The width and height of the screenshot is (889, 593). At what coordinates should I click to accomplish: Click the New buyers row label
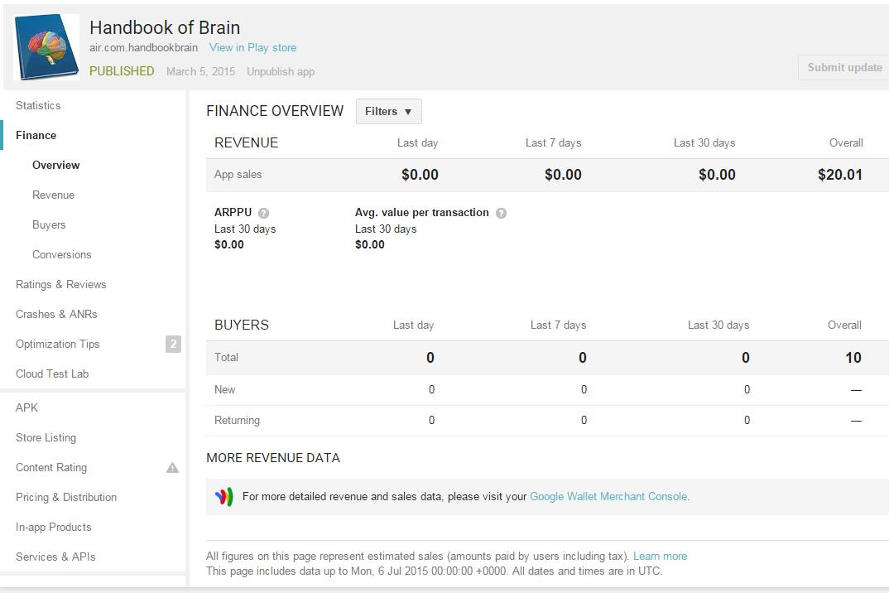(x=224, y=390)
